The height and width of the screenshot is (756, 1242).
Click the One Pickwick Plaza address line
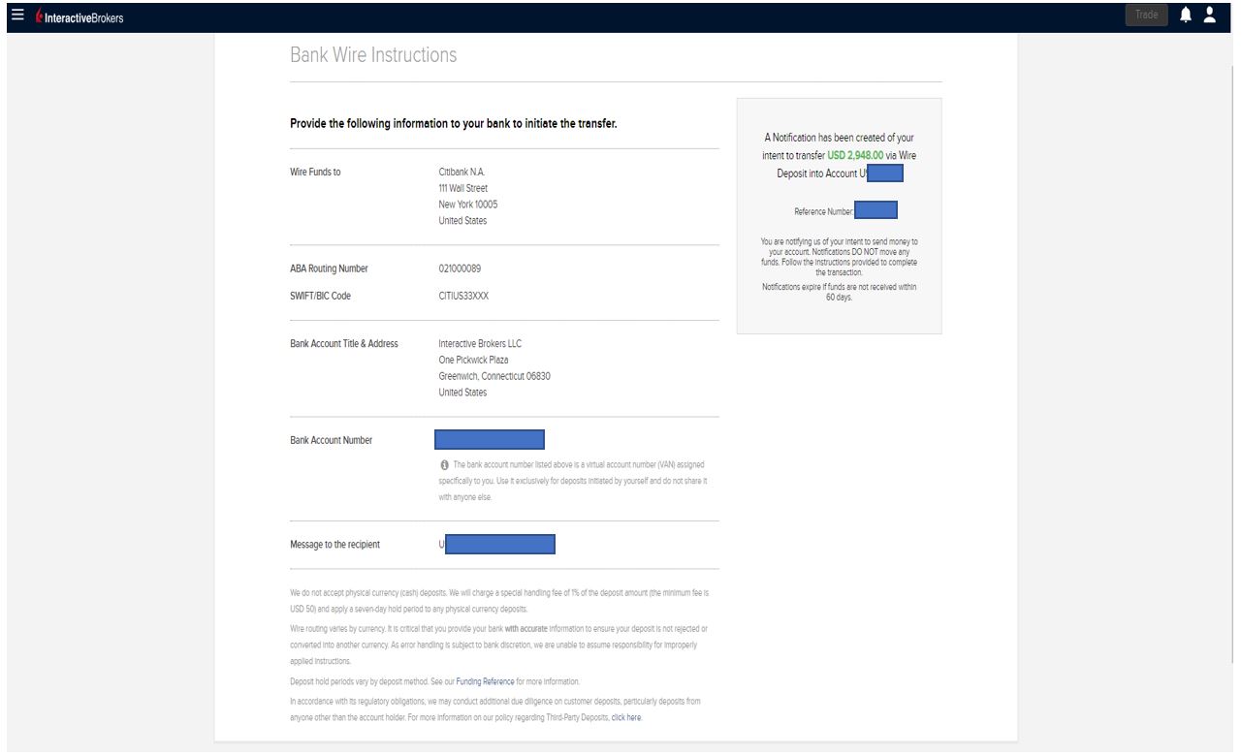pos(473,361)
